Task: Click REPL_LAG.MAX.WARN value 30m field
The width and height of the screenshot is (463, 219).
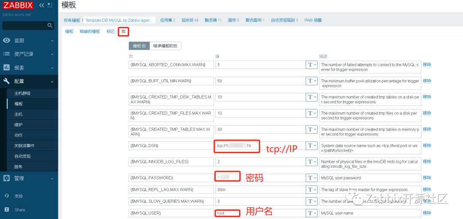Action: [x=260, y=189]
